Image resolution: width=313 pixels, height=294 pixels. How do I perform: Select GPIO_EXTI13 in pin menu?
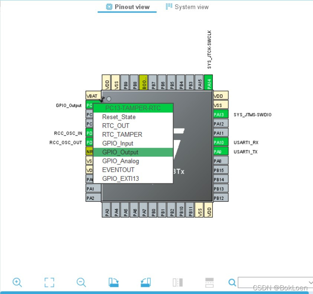coord(133,179)
